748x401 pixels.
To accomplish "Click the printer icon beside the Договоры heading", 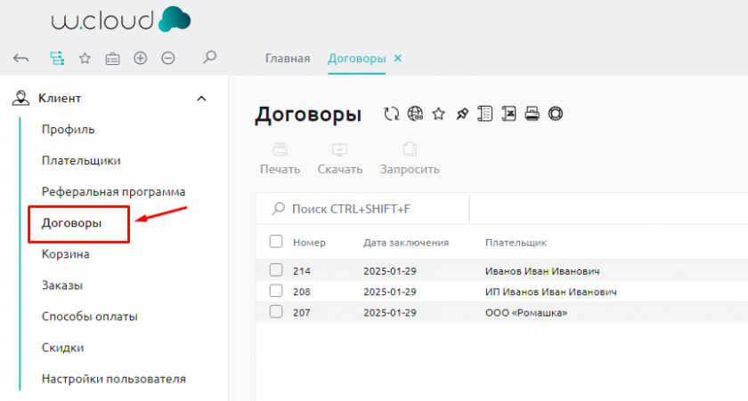I will click(533, 114).
